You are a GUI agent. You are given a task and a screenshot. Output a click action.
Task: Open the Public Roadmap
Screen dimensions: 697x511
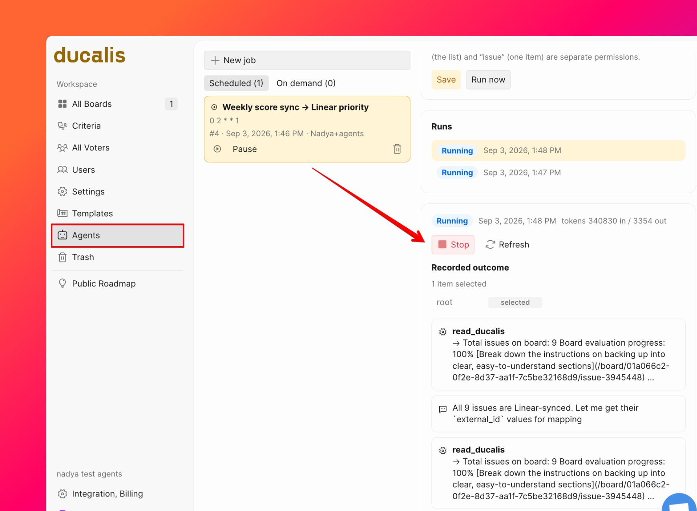point(117,284)
